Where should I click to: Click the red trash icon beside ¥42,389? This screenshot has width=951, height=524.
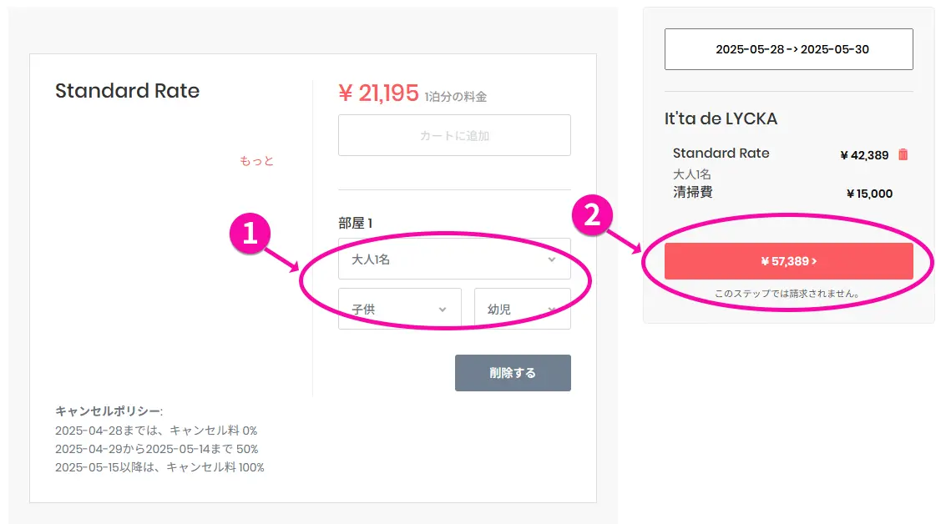click(903, 154)
